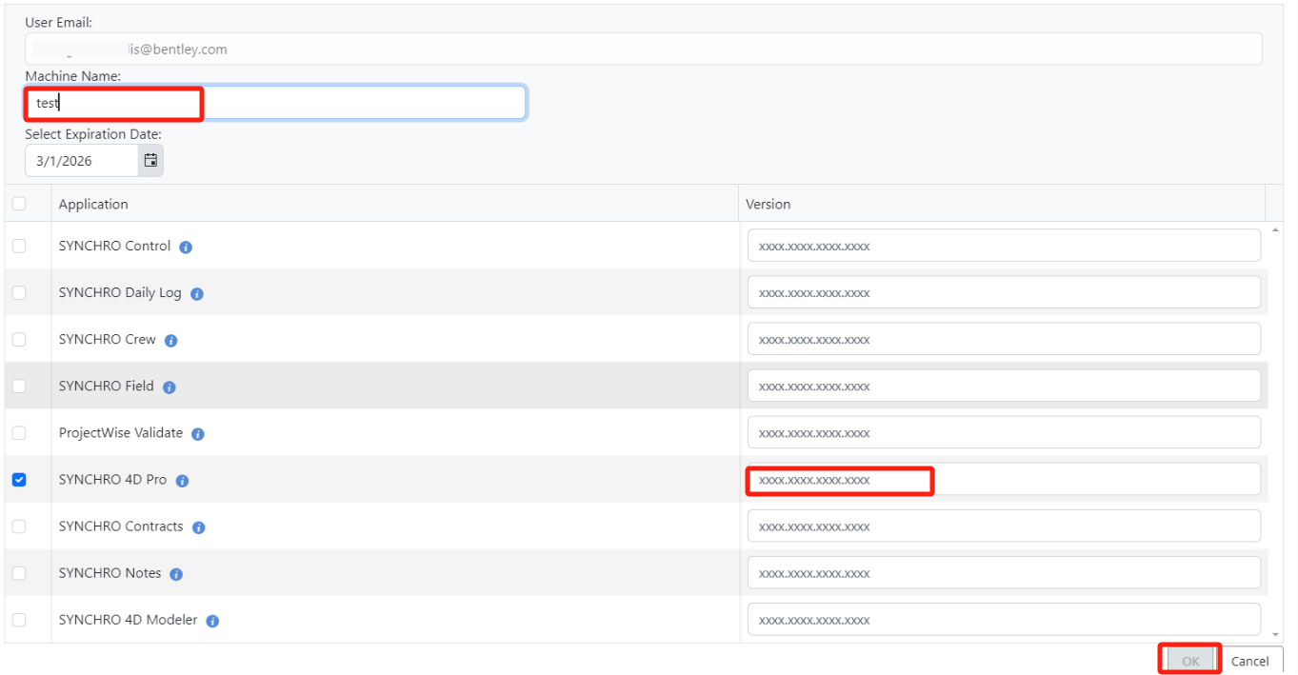Enable the ProjectWise Validate checkbox
1298x675 pixels.
point(19,433)
